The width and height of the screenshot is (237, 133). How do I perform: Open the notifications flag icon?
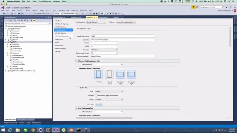coord(193,7)
